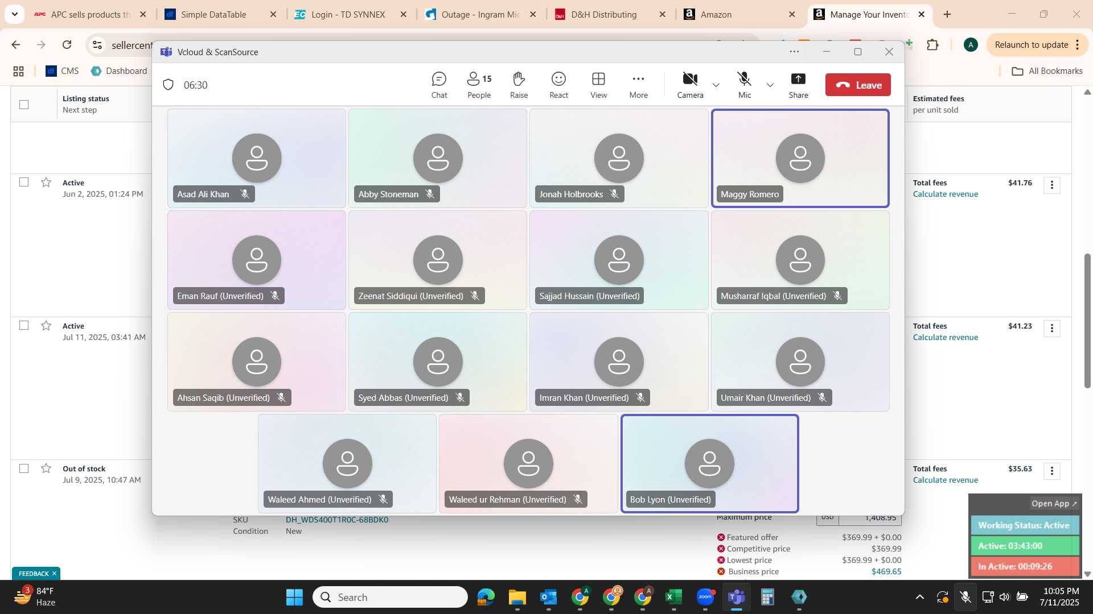The width and height of the screenshot is (1093, 614).
Task: Open the All Bookmarks folder
Action: [x=1047, y=71]
